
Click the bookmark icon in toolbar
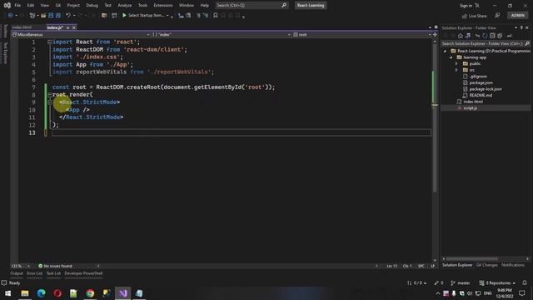pyautogui.click(x=215, y=15)
